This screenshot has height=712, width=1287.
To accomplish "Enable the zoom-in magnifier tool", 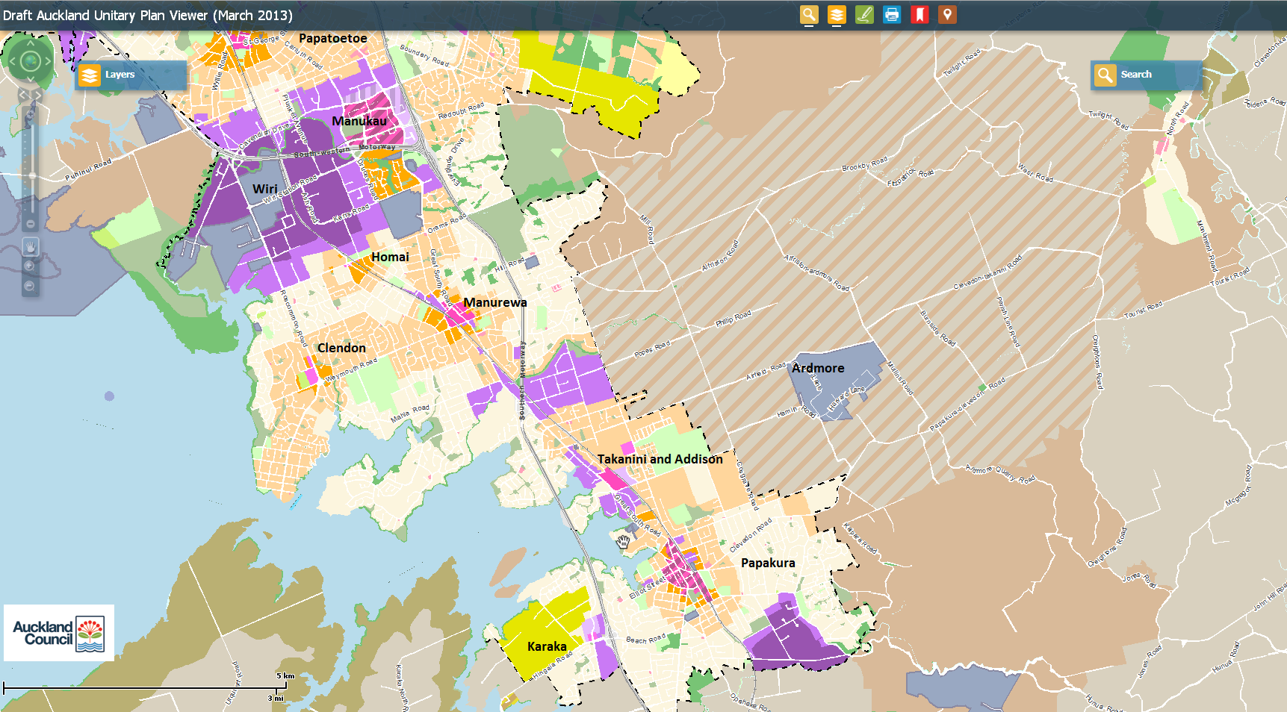I will 30,266.
